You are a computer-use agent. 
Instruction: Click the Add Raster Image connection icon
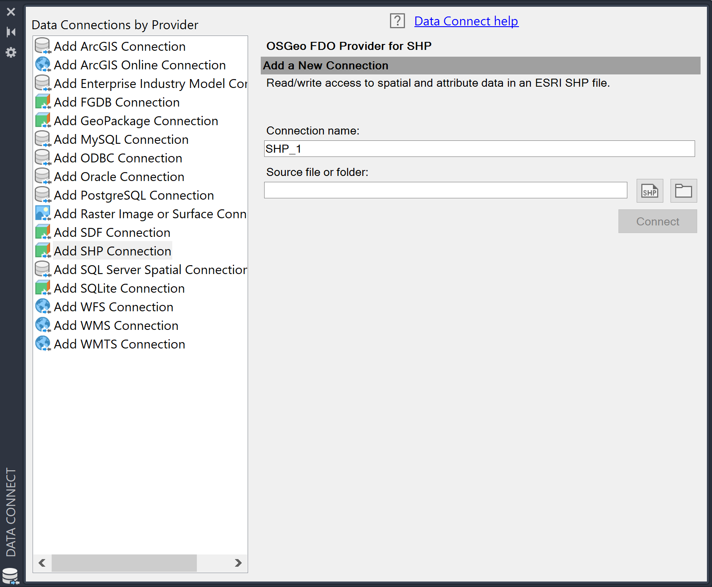(x=42, y=213)
